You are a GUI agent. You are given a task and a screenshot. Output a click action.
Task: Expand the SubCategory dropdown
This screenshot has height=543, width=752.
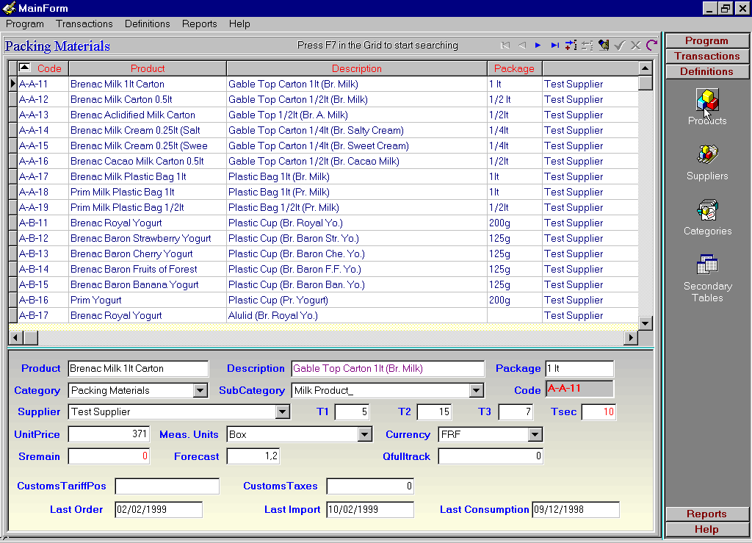(477, 391)
